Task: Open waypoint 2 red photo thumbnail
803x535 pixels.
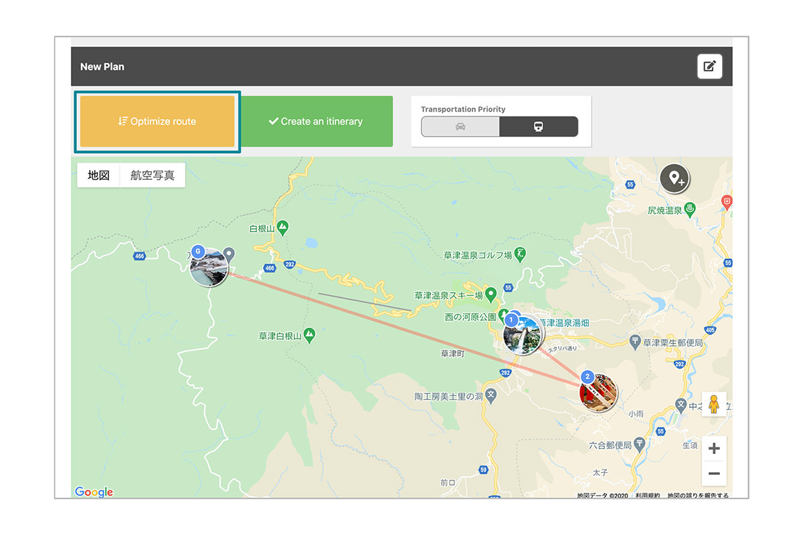Action: pyautogui.click(x=598, y=393)
